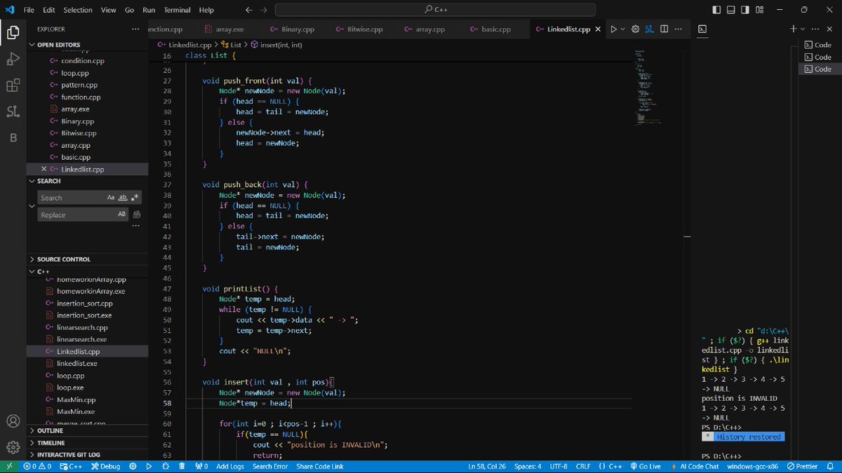Toggle Use Regular Expression in search
The image size is (842, 473).
pyautogui.click(x=135, y=198)
